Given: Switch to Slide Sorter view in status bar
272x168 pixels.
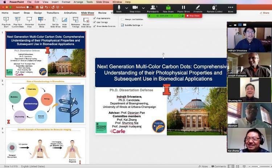Looking at the screenshot, I should (x=238, y=166).
